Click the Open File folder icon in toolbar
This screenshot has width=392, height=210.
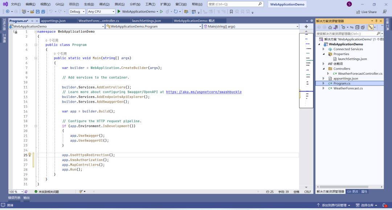click(x=32, y=12)
